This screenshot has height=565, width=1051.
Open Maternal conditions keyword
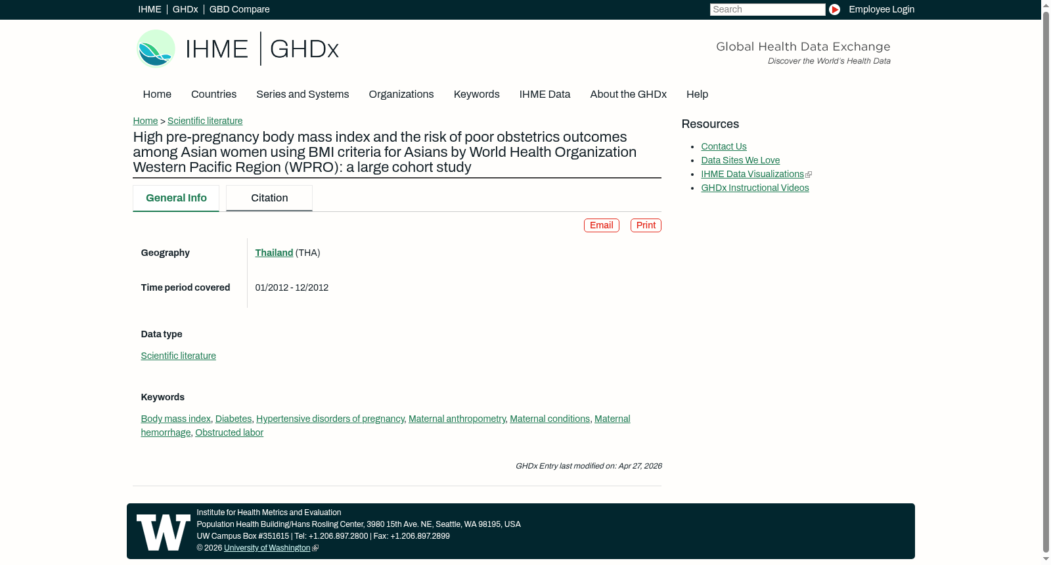(x=550, y=419)
